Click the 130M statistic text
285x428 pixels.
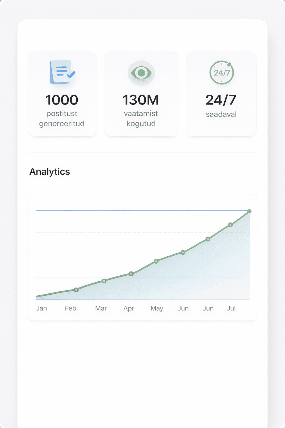141,99
